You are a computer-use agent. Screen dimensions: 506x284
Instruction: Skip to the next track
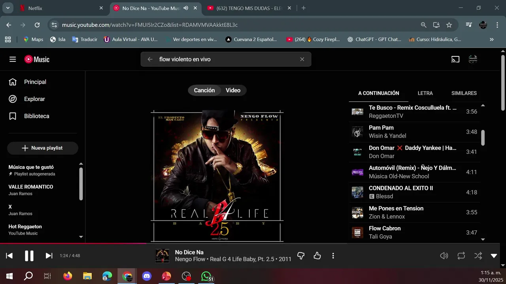(x=49, y=256)
